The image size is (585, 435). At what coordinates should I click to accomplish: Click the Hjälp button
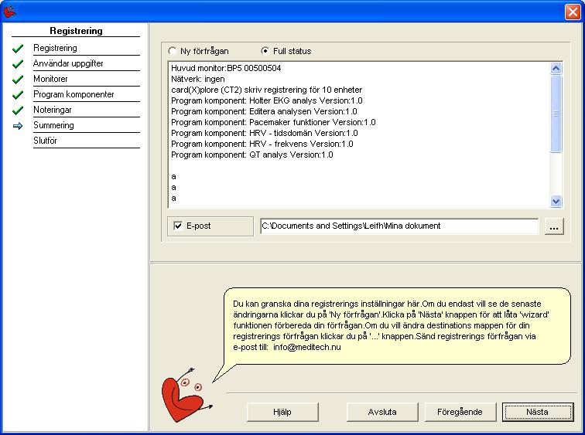(x=282, y=412)
